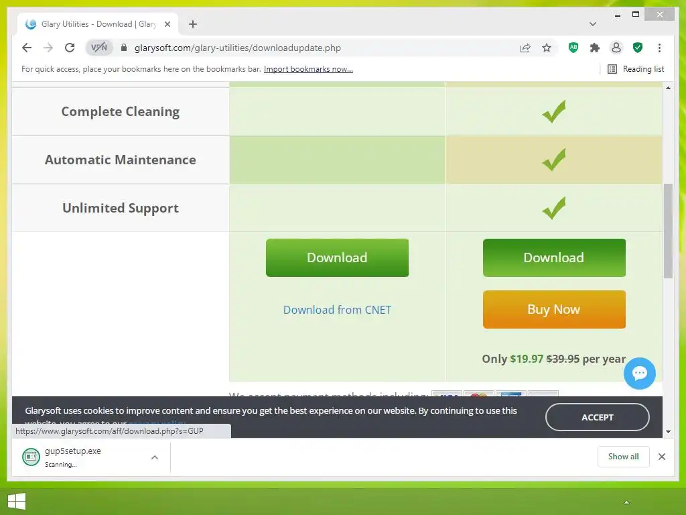Click the forward navigation arrow
Image resolution: width=686 pixels, height=515 pixels.
[x=48, y=48]
